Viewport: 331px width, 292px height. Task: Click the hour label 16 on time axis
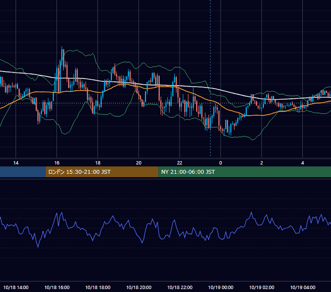click(57, 163)
